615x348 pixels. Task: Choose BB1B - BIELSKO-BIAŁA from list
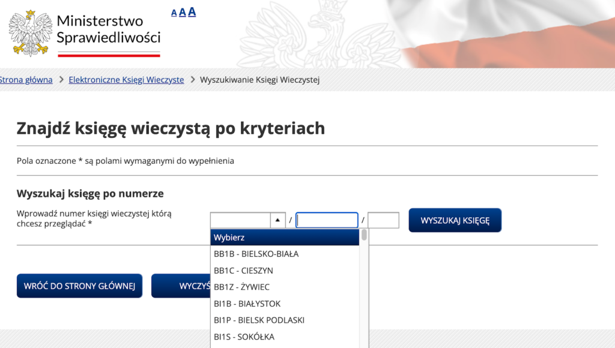click(256, 254)
